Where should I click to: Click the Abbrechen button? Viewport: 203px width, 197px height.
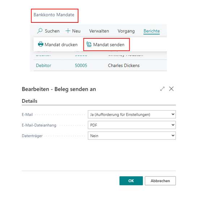coord(160,181)
